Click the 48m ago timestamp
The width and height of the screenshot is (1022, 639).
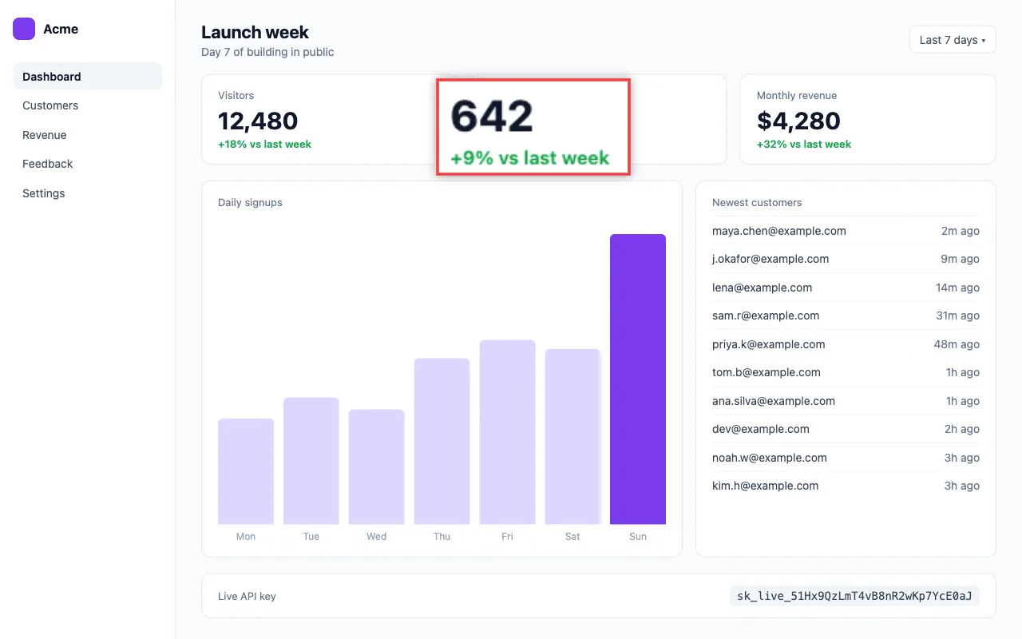point(957,344)
